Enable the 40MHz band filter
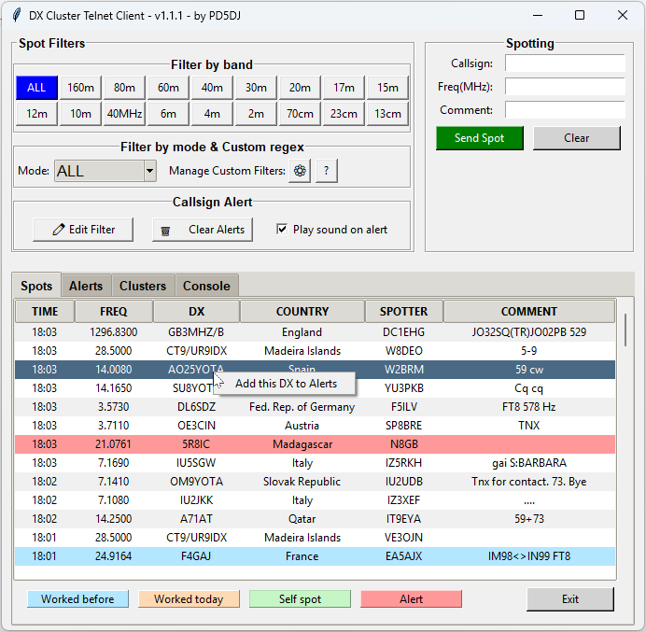Viewport: 646px width, 632px height. (x=124, y=114)
